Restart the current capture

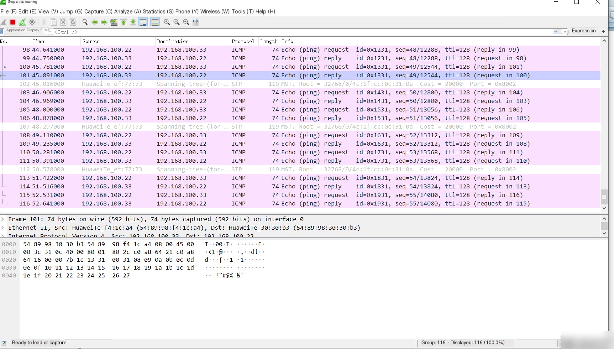pyautogui.click(x=22, y=22)
